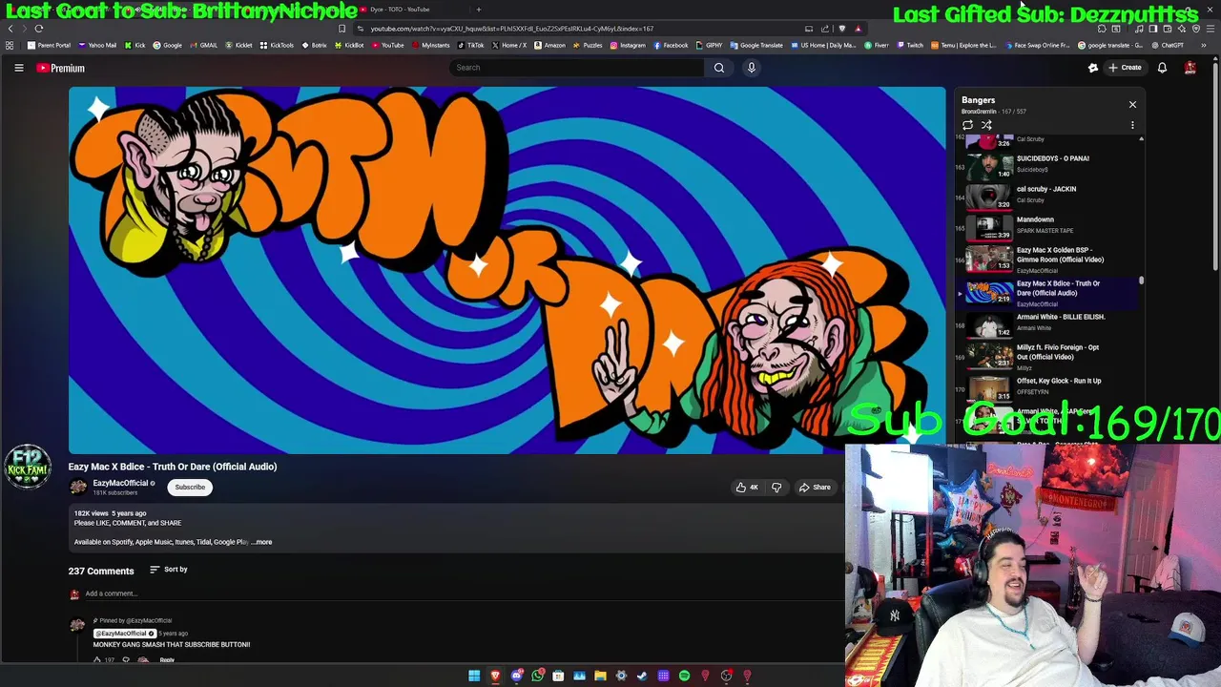Open pinned comment author @EazyMacOfficial
The width and height of the screenshot is (1221, 687).
click(124, 634)
